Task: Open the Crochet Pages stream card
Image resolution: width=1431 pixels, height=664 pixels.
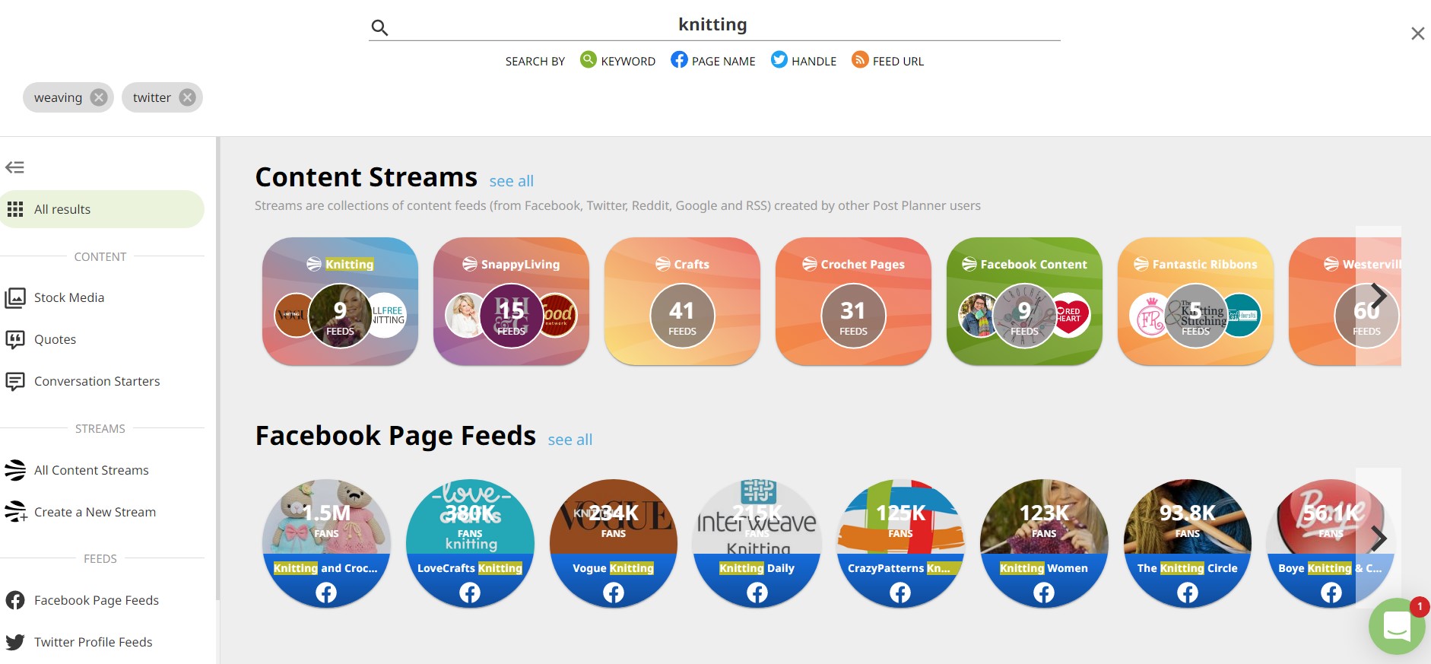Action: click(x=853, y=301)
